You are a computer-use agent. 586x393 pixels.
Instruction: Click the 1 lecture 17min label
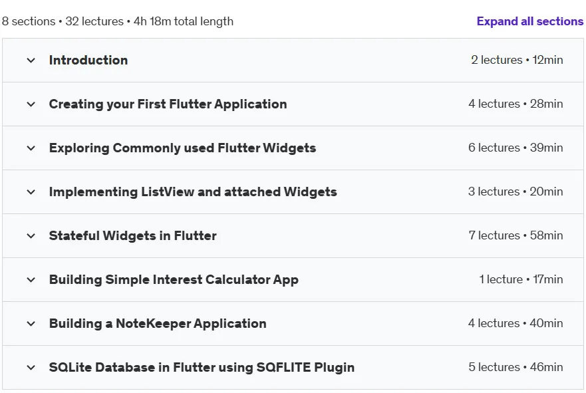521,279
